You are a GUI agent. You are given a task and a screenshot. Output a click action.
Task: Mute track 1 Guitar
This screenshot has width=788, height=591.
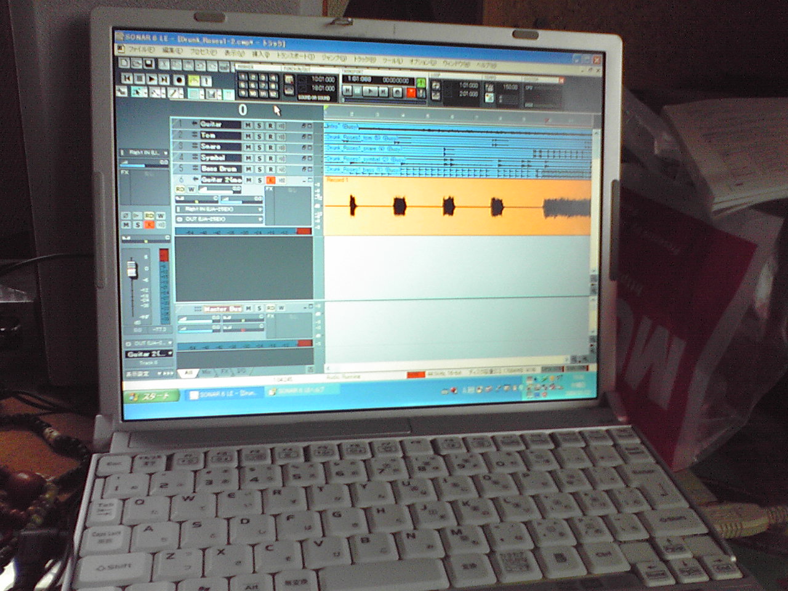pyautogui.click(x=248, y=125)
